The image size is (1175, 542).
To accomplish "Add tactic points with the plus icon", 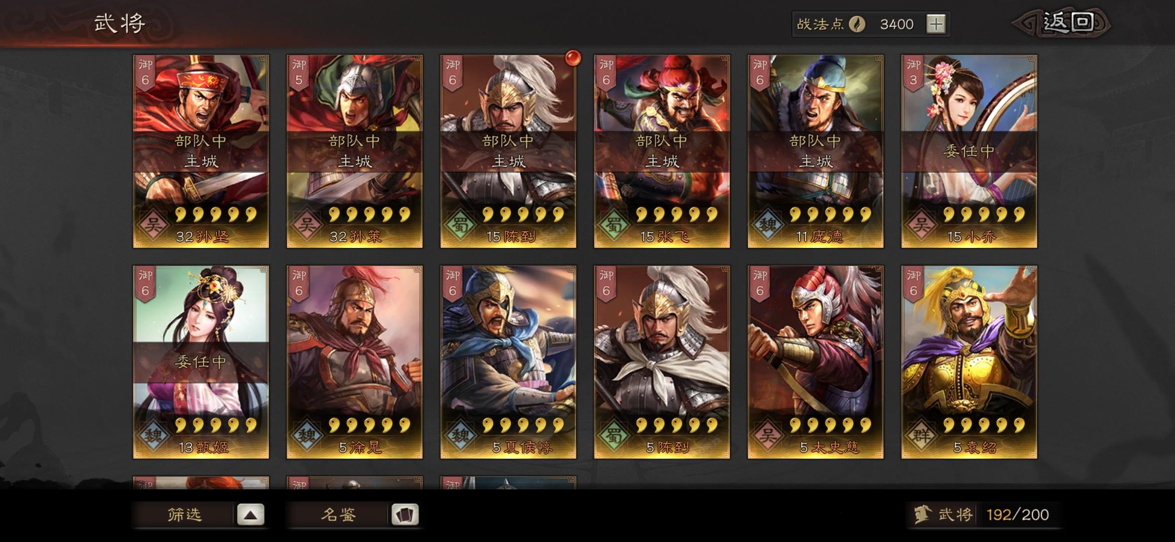I will 936,24.
